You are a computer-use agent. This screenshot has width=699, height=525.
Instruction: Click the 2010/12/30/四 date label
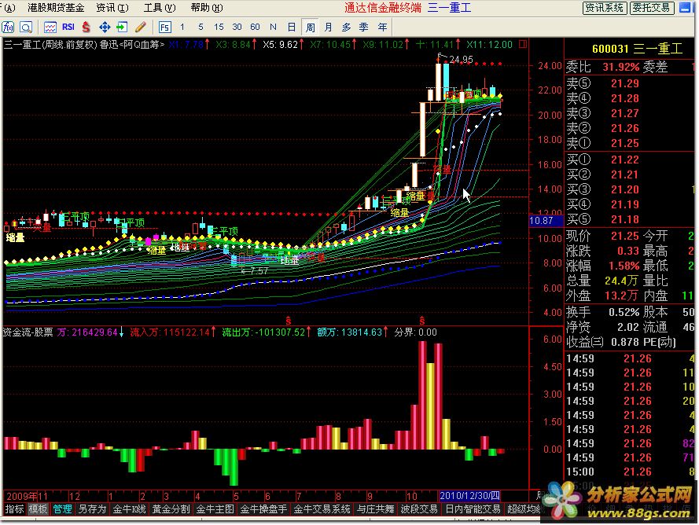coord(469,496)
